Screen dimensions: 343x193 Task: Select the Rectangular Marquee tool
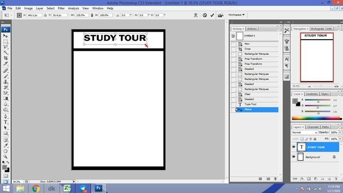click(6, 41)
